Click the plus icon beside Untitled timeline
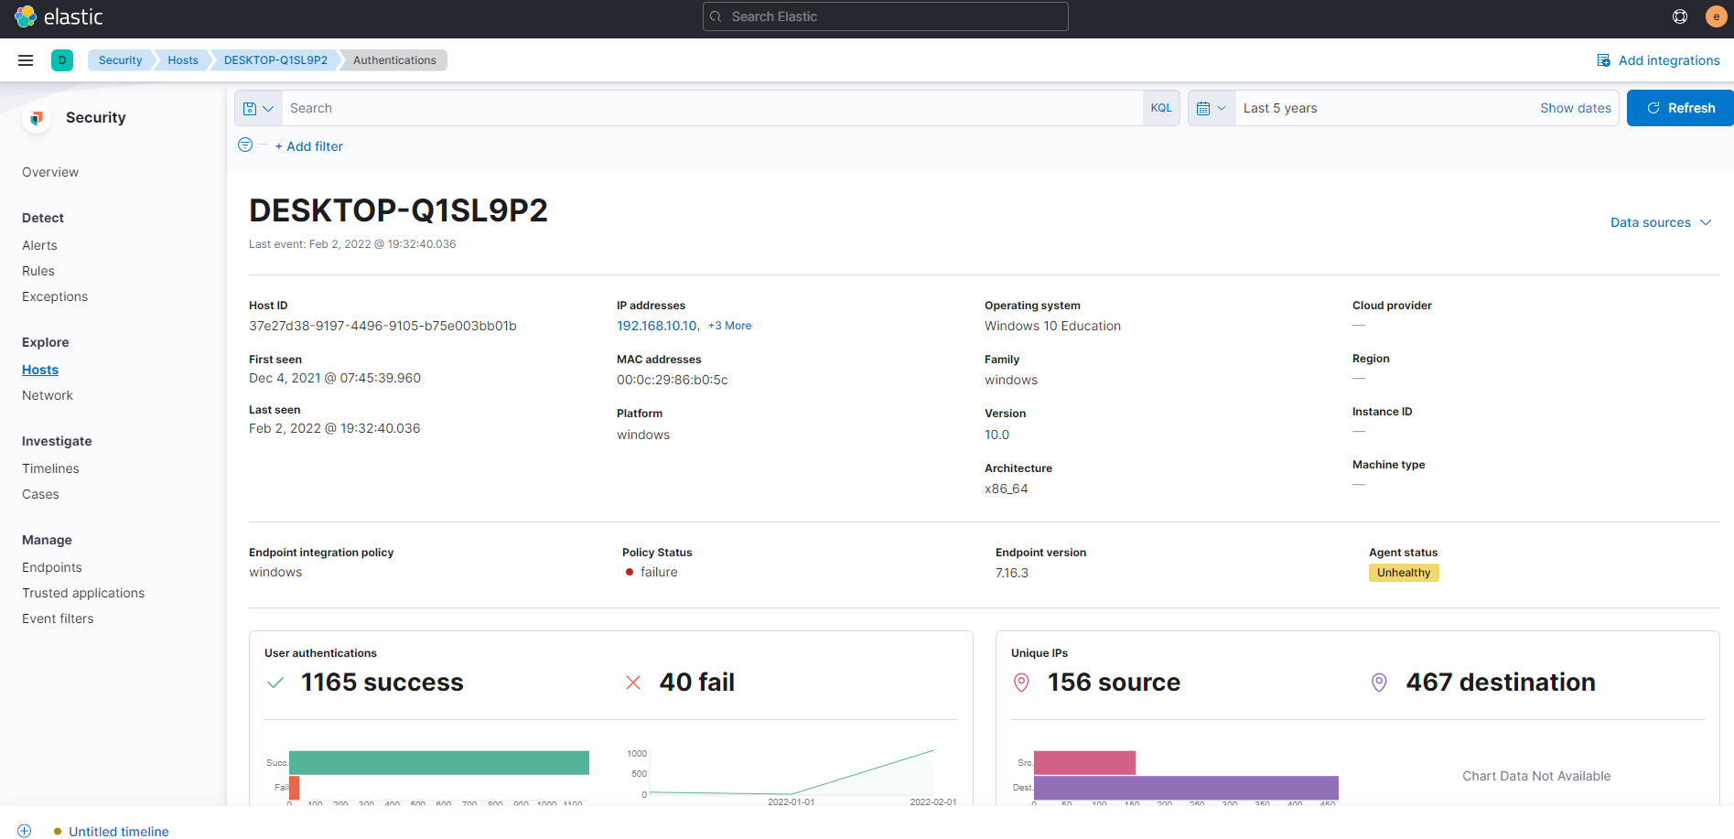 coord(25,831)
